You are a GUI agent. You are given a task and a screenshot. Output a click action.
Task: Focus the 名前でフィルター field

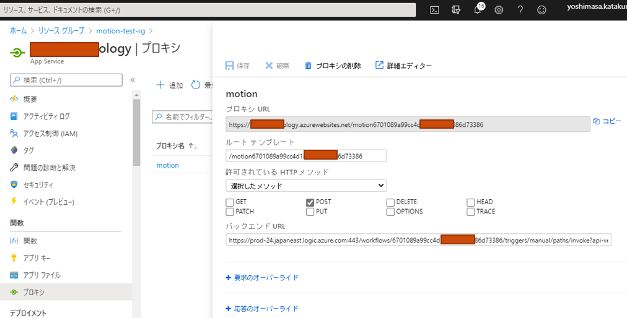(182, 117)
